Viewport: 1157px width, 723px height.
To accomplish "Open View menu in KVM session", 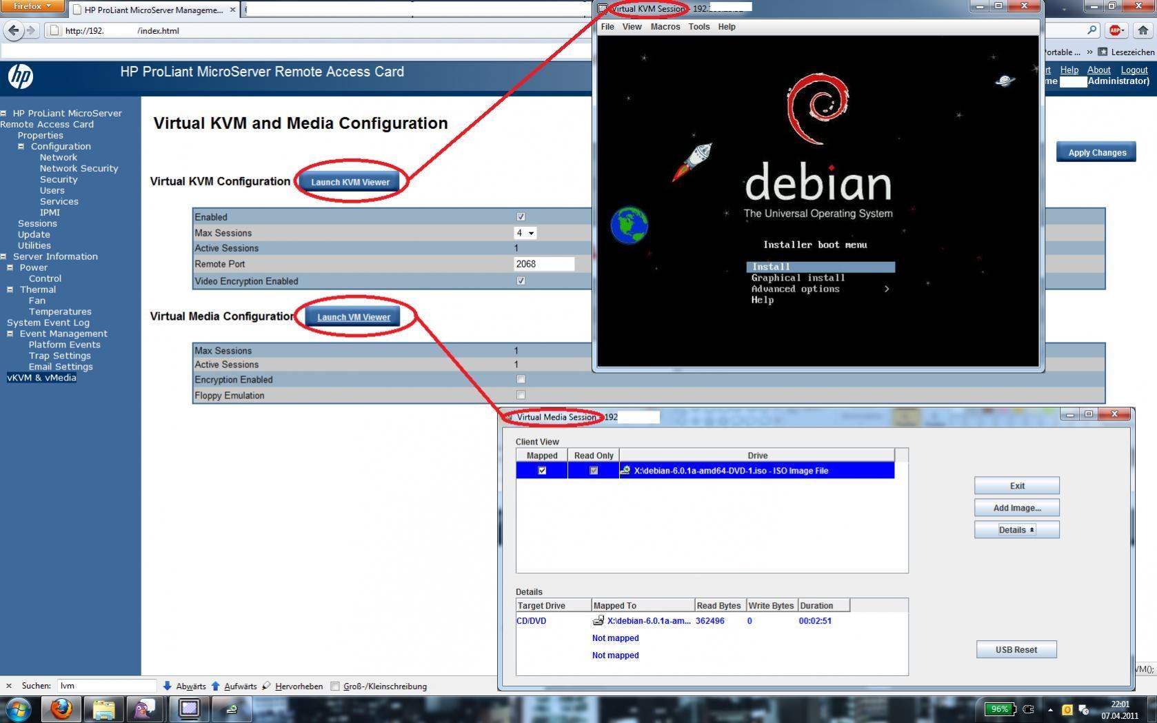I will (x=632, y=26).
